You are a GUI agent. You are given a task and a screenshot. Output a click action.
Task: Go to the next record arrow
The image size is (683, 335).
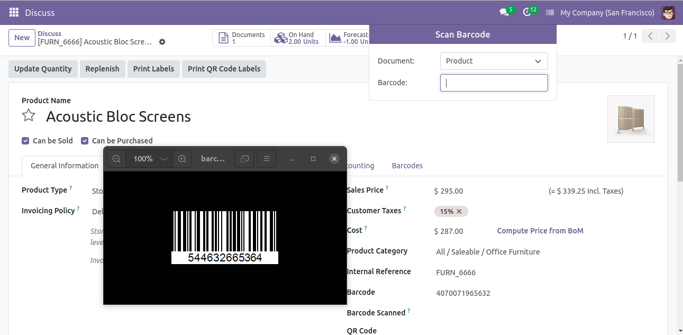pos(668,36)
